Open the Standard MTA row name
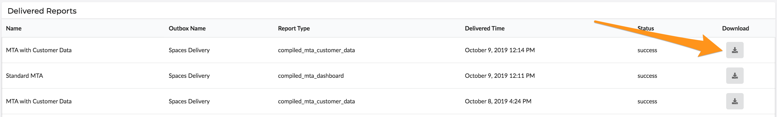This screenshot has height=117, width=777. pos(24,75)
